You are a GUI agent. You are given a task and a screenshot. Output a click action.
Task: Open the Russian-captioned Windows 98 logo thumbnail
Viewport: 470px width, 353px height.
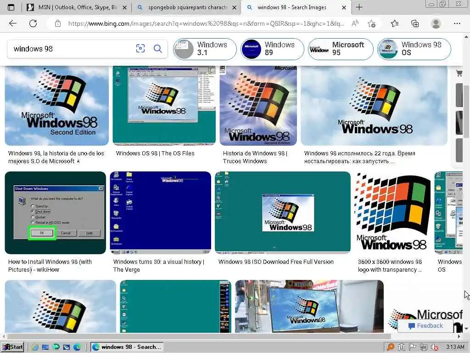[x=374, y=106]
